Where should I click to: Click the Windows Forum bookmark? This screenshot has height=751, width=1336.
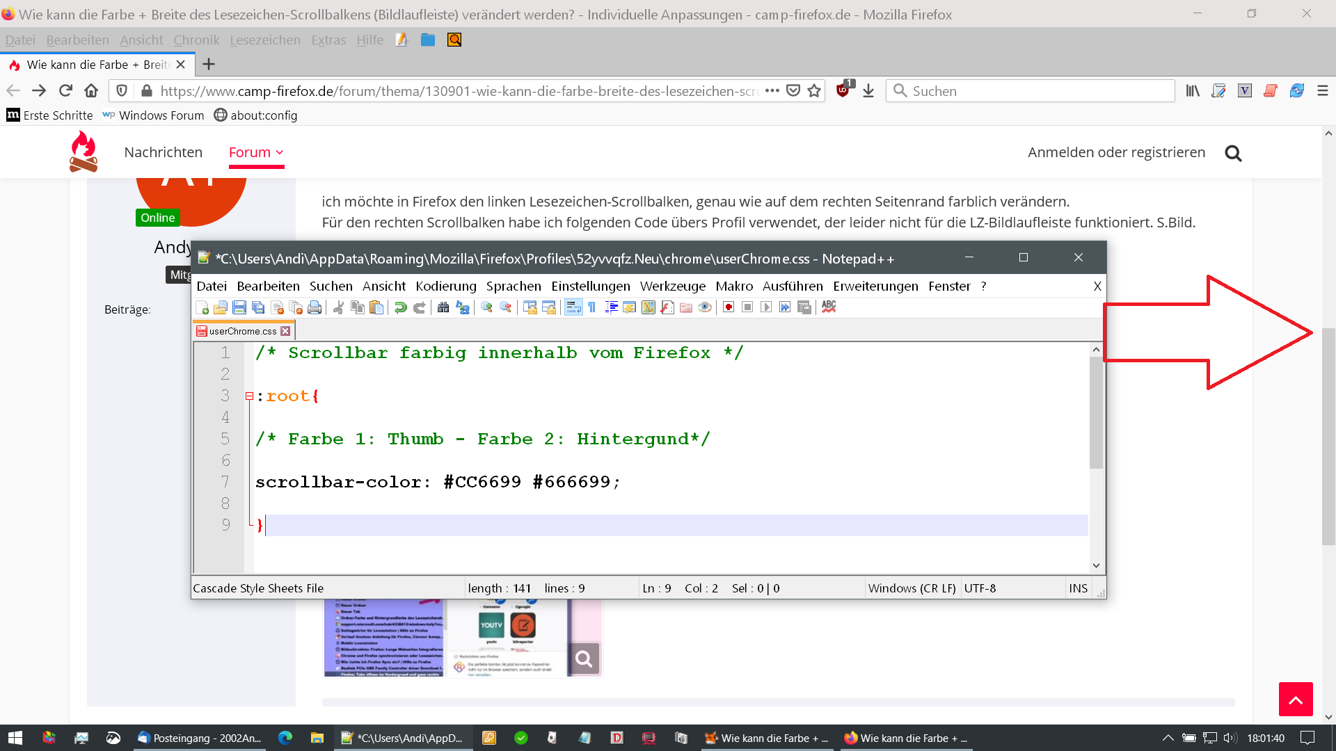coord(154,115)
